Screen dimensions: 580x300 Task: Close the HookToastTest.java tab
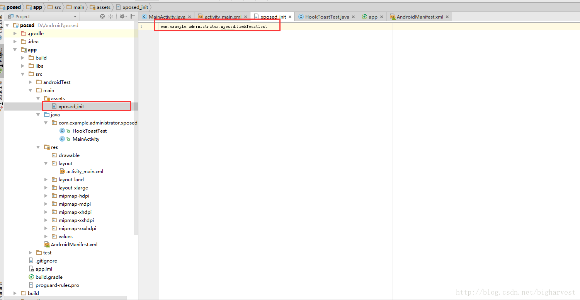coord(353,17)
